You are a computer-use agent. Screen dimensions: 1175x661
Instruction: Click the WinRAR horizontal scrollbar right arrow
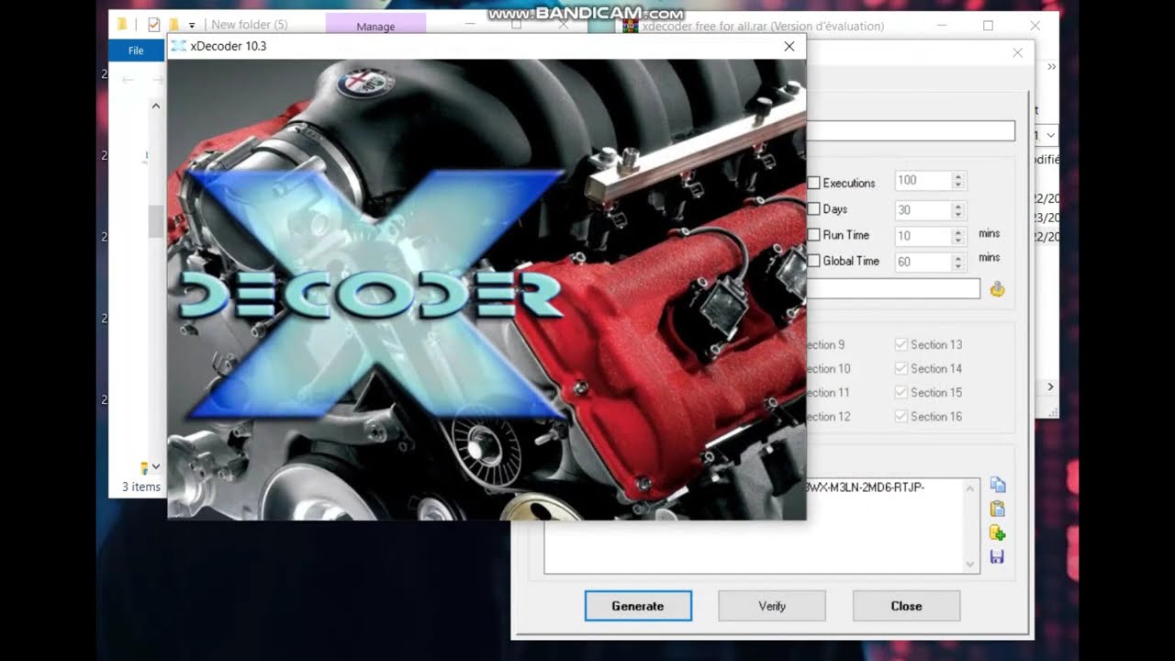1050,387
